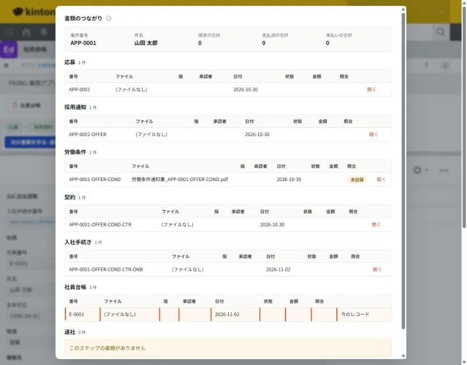Select the E-0001 number cell
This screenshot has width=467, height=365.
(x=83, y=314)
